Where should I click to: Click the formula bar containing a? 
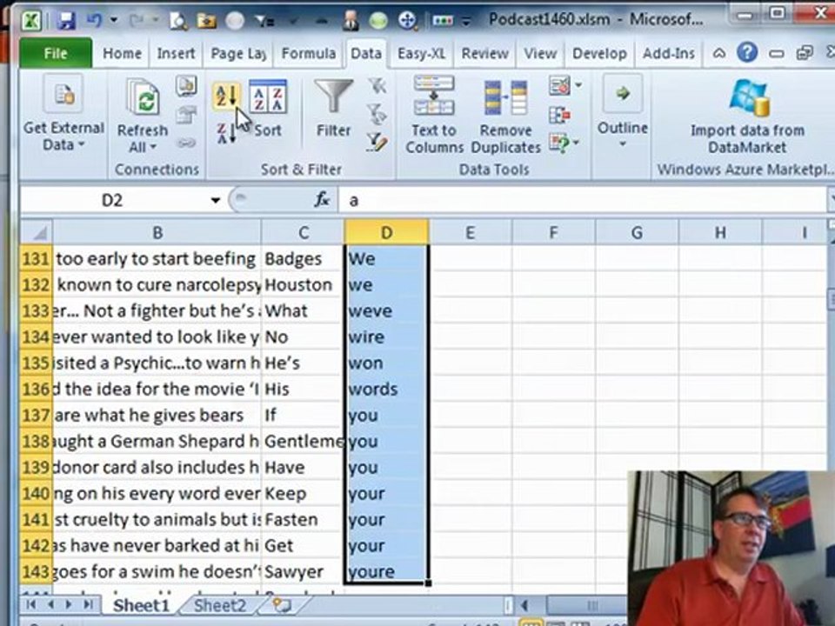pos(582,200)
